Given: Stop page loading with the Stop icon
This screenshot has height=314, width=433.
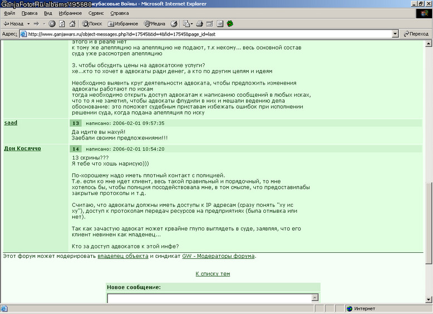Looking at the screenshot, I should click(x=52, y=24).
